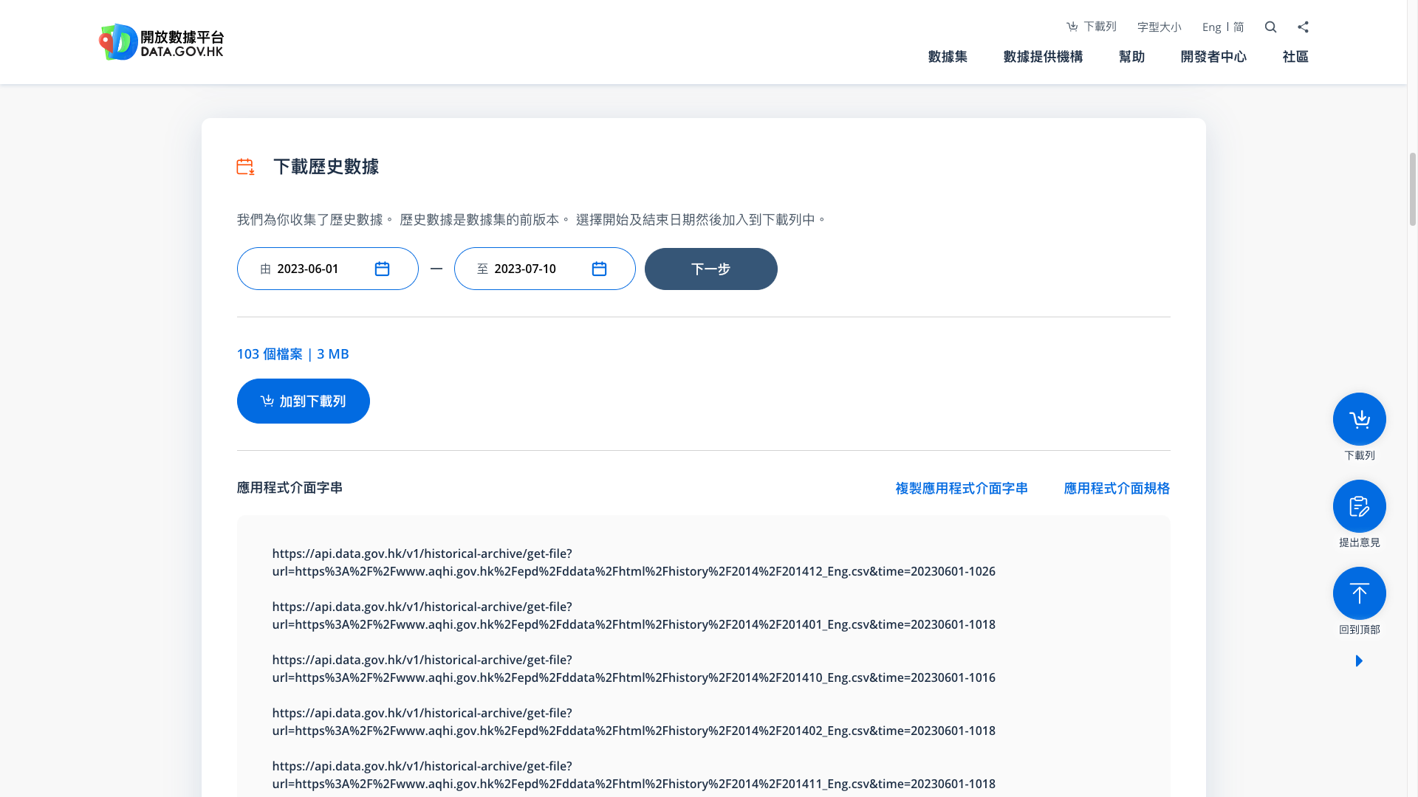Open the 開發者中心 menu

click(1213, 57)
